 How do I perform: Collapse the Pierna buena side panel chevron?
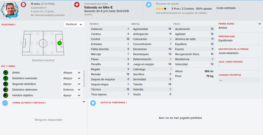click(260, 24)
